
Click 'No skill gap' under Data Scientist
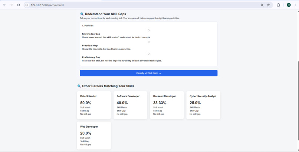[x=85, y=114]
